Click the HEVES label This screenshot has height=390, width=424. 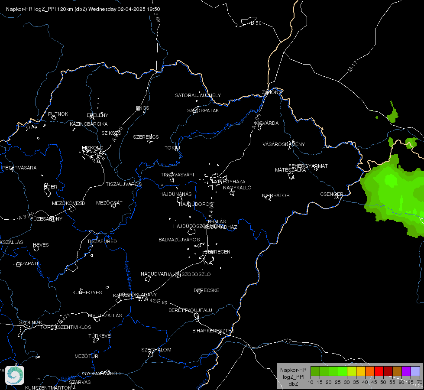coord(41,245)
